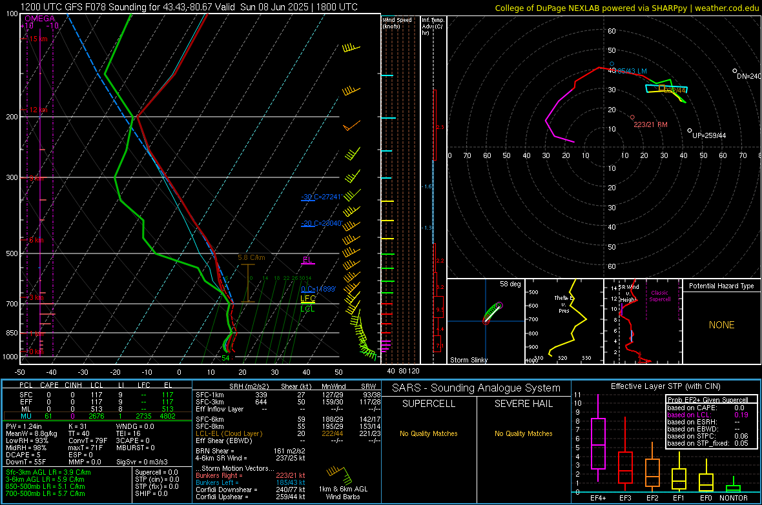
Task: Click the Supercell = 0.0 composite value
Action: [156, 472]
